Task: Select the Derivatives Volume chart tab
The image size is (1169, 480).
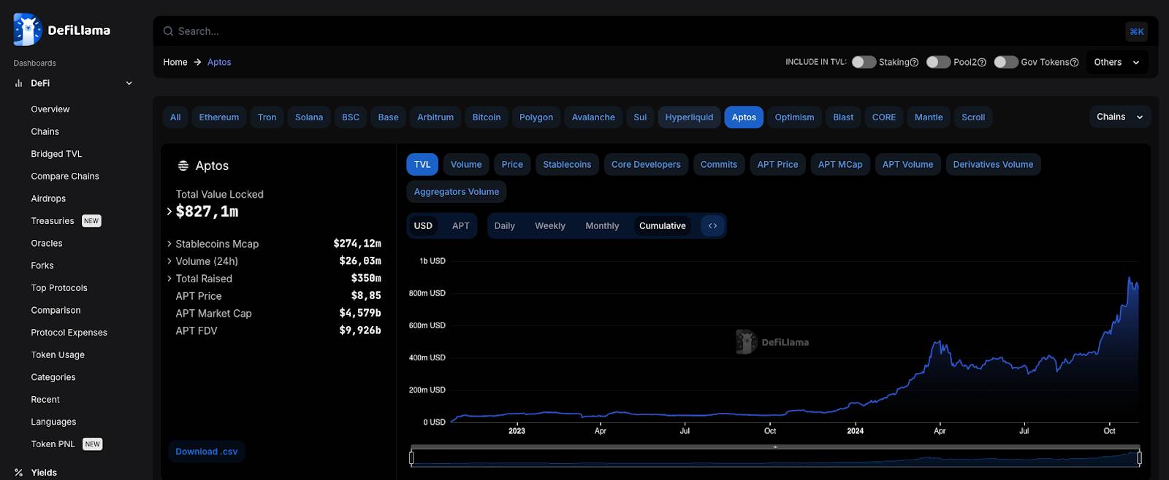Action: 993,164
